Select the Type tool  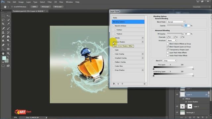point(8,45)
